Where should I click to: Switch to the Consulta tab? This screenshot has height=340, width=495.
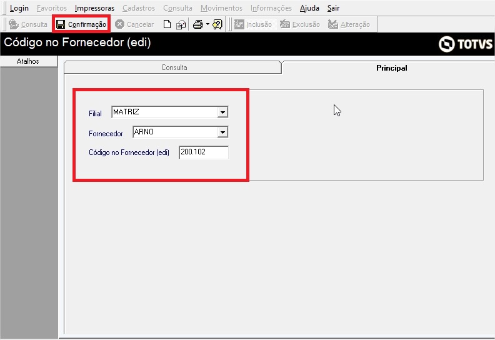point(172,67)
